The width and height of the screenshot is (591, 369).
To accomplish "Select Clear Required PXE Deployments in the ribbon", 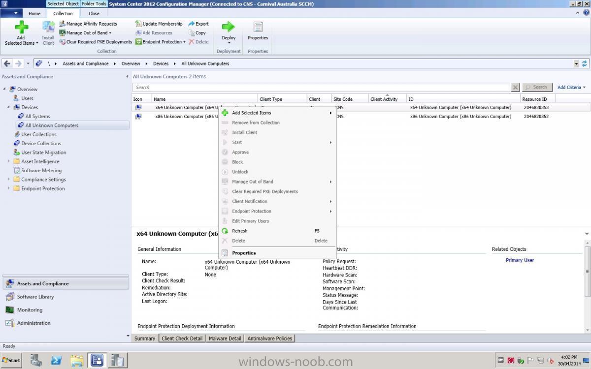I will pyautogui.click(x=96, y=42).
